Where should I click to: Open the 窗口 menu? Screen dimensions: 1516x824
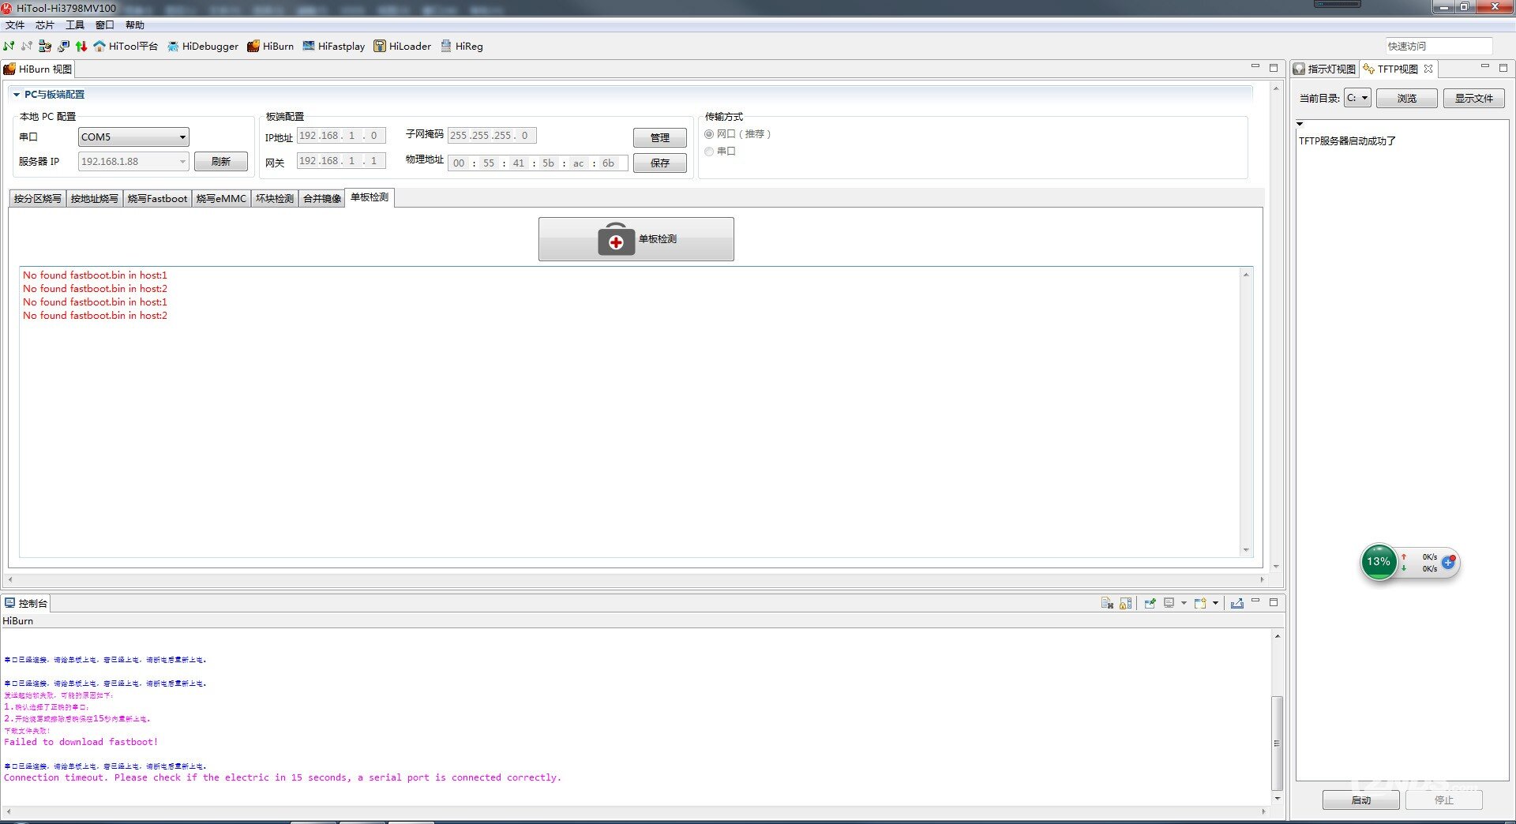click(x=105, y=25)
